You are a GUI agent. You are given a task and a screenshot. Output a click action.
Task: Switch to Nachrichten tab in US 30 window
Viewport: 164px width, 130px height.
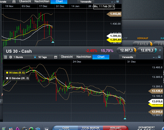click(x=84, y=57)
